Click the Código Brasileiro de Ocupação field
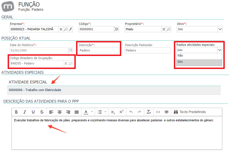 [x=36, y=63]
